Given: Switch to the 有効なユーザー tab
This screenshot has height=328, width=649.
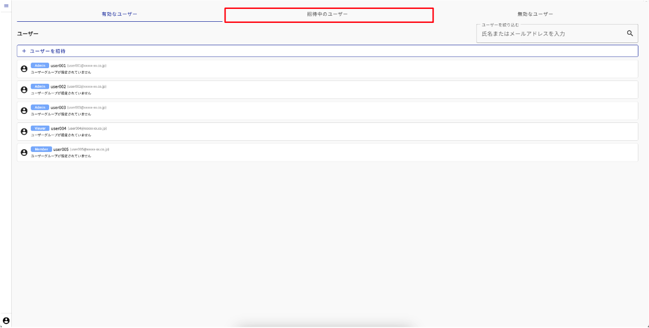Looking at the screenshot, I should click(119, 14).
